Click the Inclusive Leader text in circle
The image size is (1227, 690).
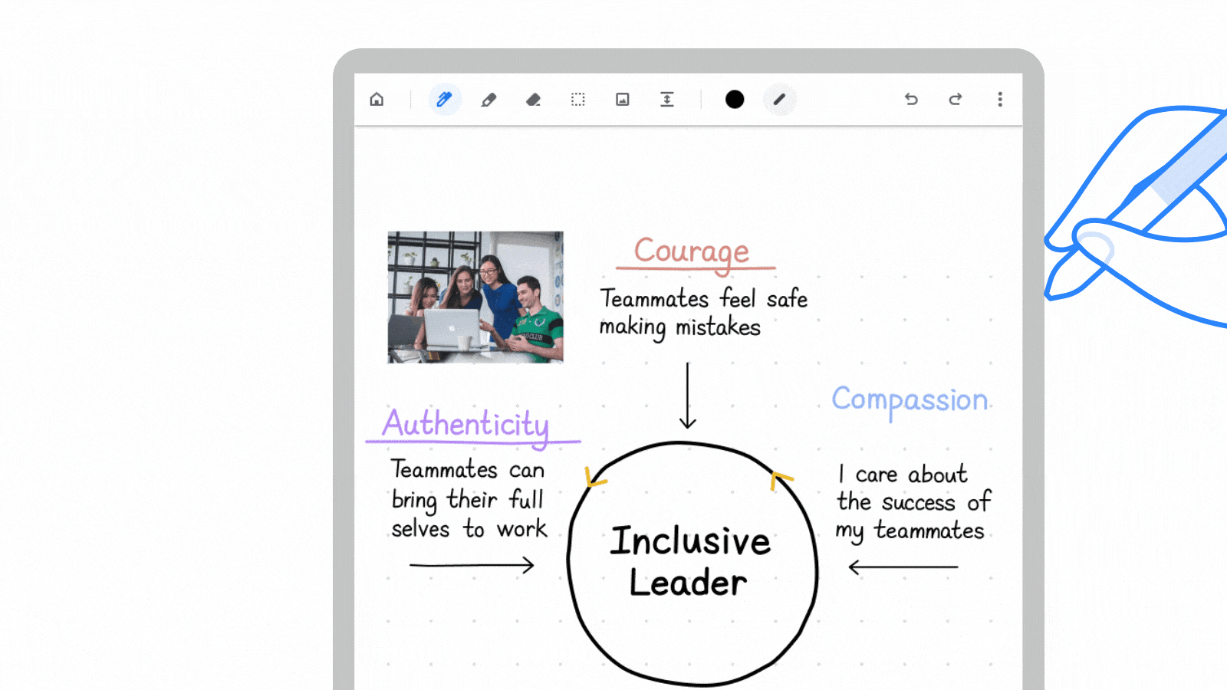coord(689,562)
